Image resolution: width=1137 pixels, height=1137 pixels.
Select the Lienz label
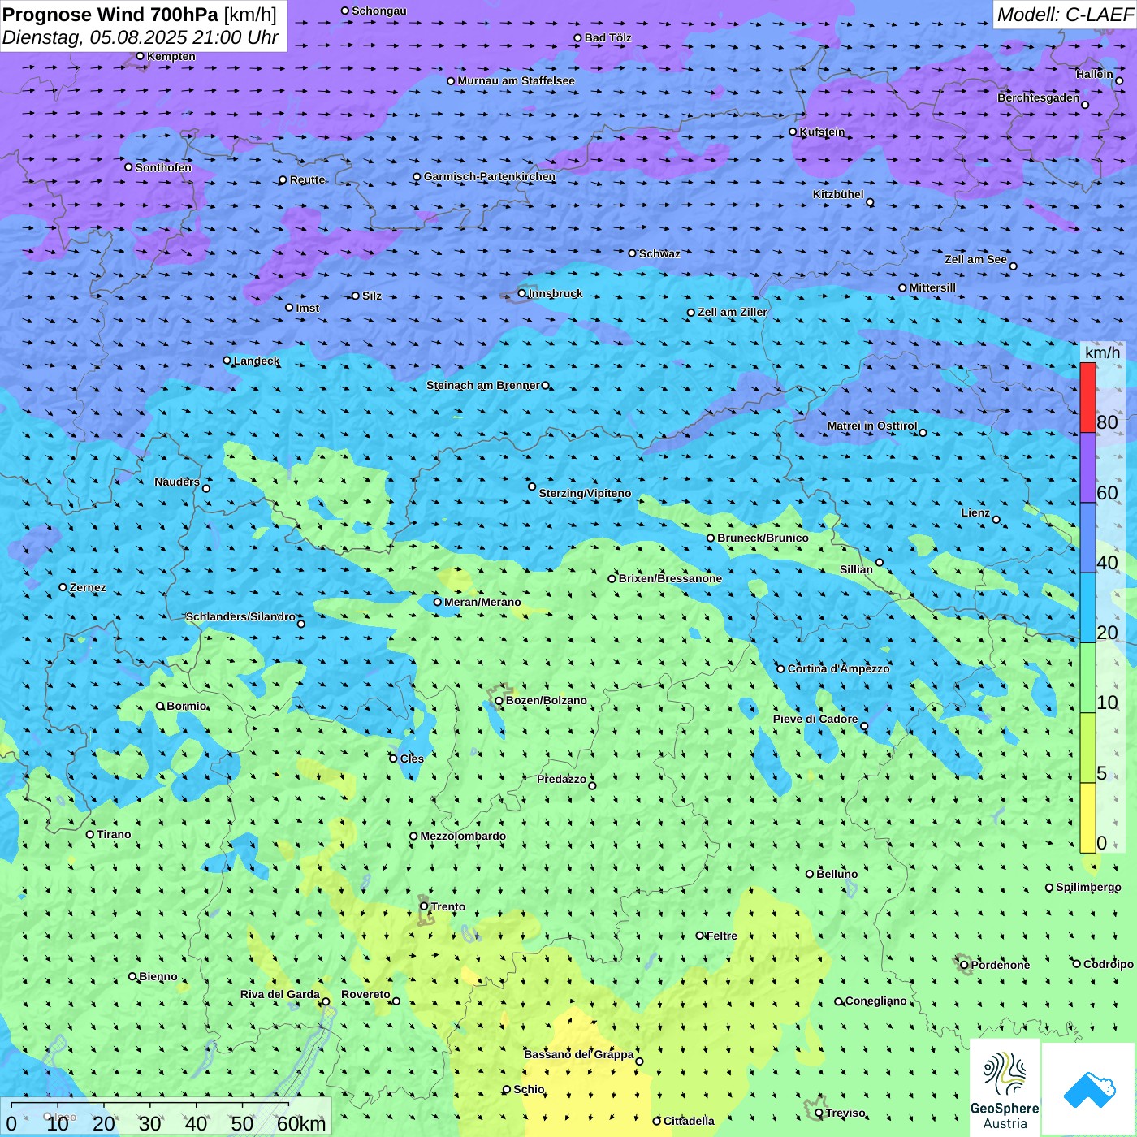pos(975,512)
